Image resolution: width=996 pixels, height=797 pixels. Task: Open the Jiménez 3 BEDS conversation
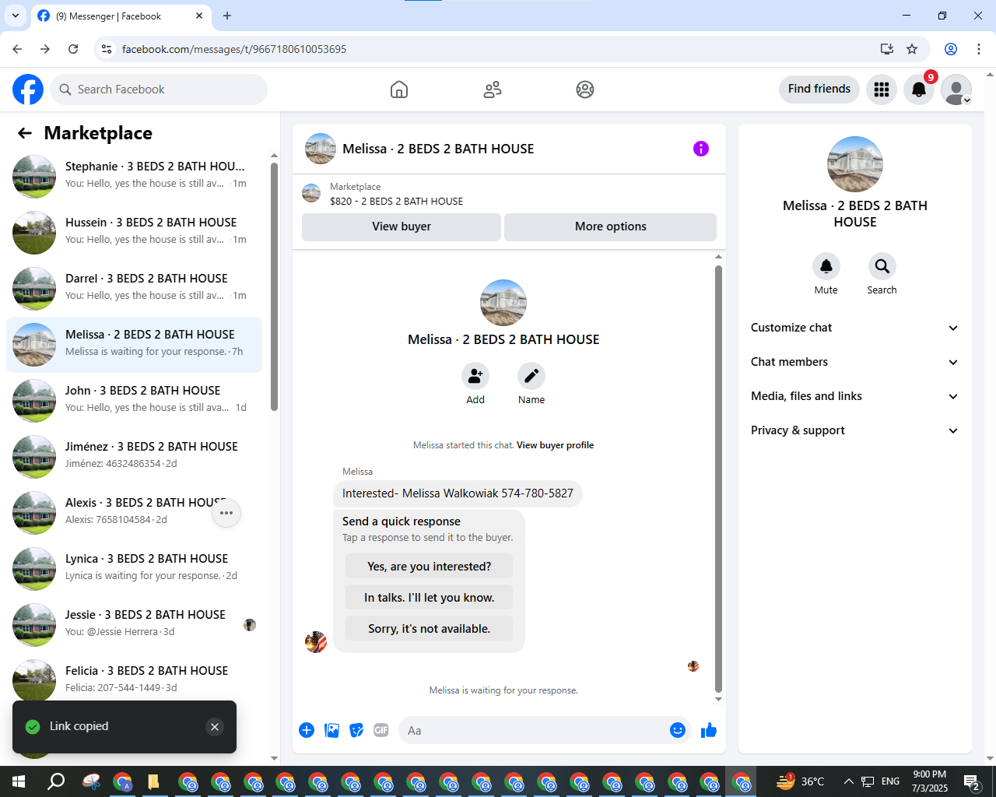pos(134,456)
